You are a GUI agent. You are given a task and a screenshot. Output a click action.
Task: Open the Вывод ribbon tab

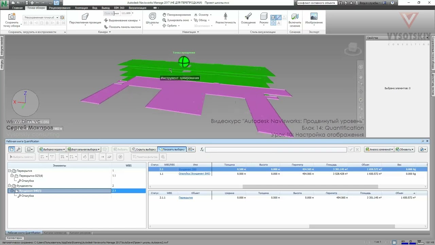[106, 8]
